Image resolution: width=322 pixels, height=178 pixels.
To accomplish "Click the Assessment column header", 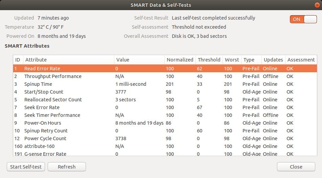I will [x=301, y=60].
